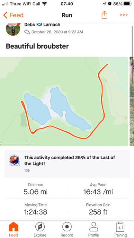Image resolution: width=134 pixels, height=238 pixels.
Task: Open the Profile tab
Action: tap(94, 229)
